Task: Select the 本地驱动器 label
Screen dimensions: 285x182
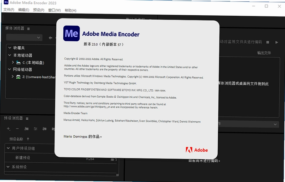Action: click(23, 55)
